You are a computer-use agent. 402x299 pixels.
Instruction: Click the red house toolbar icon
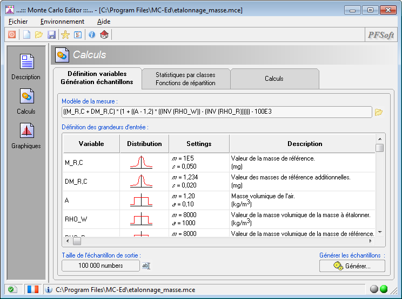pyautogui.click(x=104, y=34)
